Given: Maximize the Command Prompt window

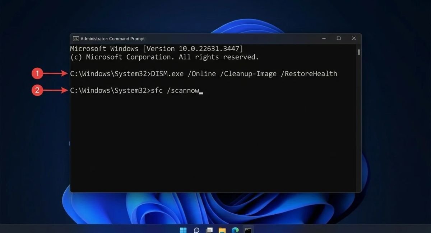Looking at the screenshot, I should pyautogui.click(x=338, y=38).
